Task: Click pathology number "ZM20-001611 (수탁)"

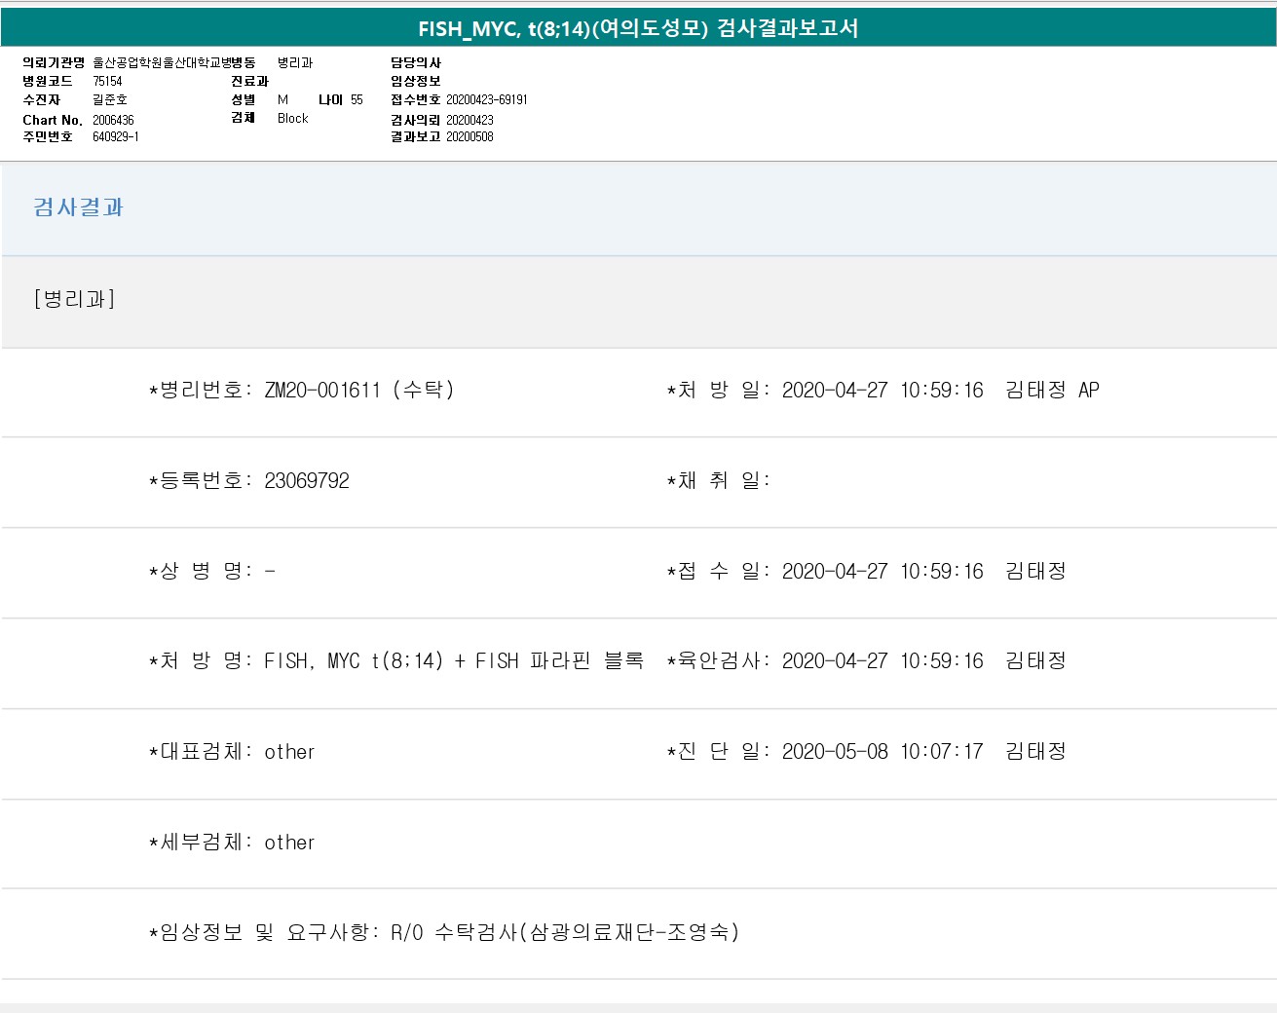Action: click(359, 391)
